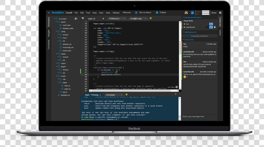Viewport: 264px width, 147px height.
Task: Collapse the my-project root folder
Action: click(x=54, y=19)
